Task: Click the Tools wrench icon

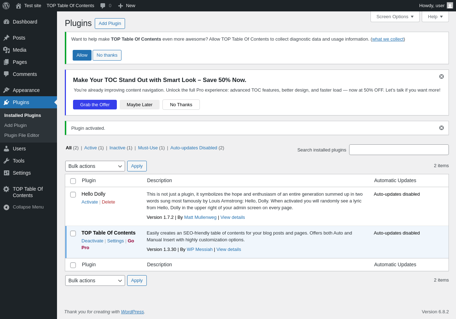Action: tap(6, 161)
